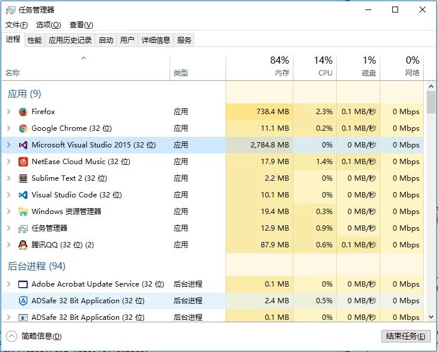This screenshot has height=352, width=438.
Task: Expand the Visual Studio Code row
Action: (9, 195)
